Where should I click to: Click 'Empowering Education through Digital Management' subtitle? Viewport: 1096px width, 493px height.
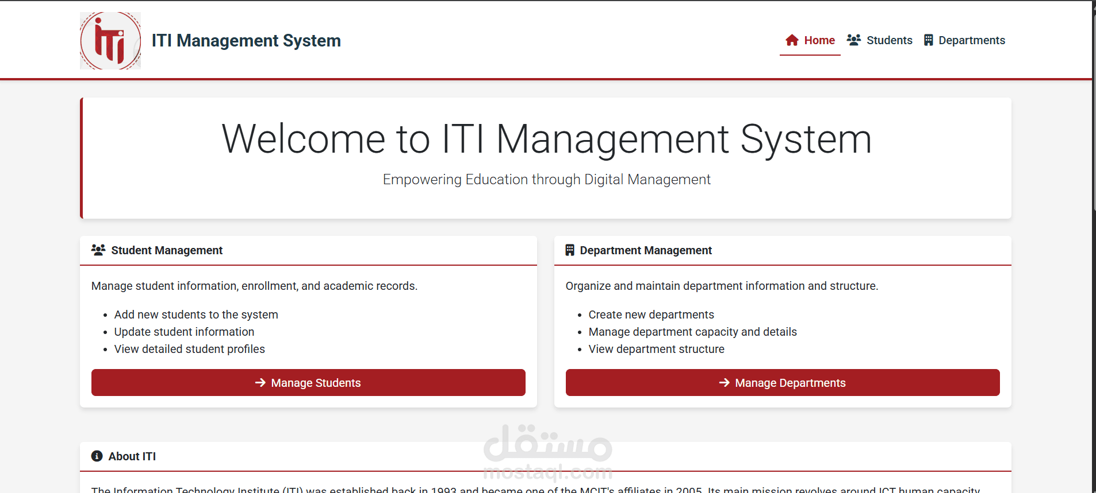(x=547, y=180)
